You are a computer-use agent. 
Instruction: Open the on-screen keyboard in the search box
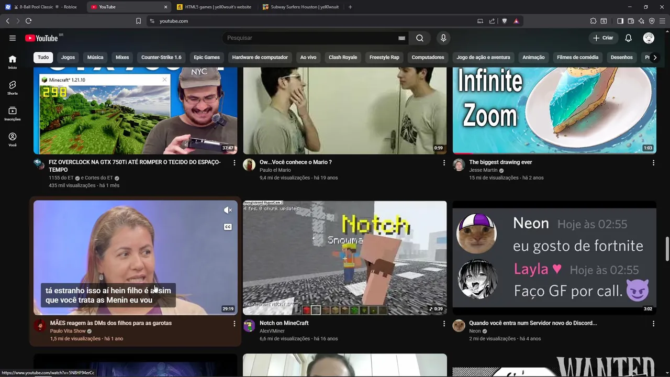tap(401, 38)
